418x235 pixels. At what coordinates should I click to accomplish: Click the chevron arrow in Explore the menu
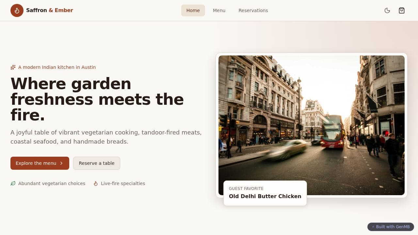61,163
